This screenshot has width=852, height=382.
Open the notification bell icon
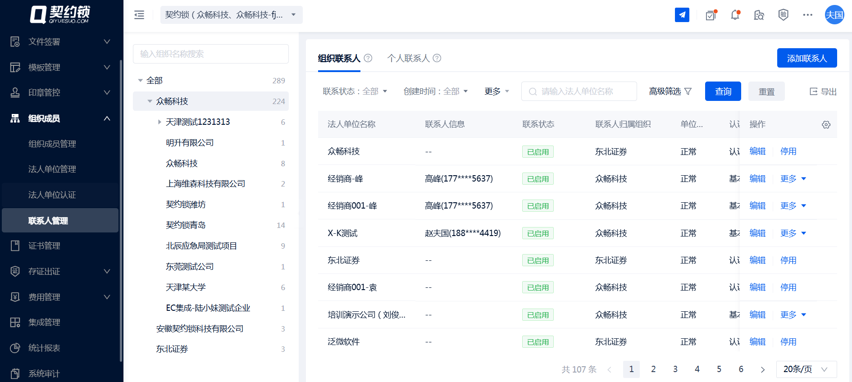735,15
